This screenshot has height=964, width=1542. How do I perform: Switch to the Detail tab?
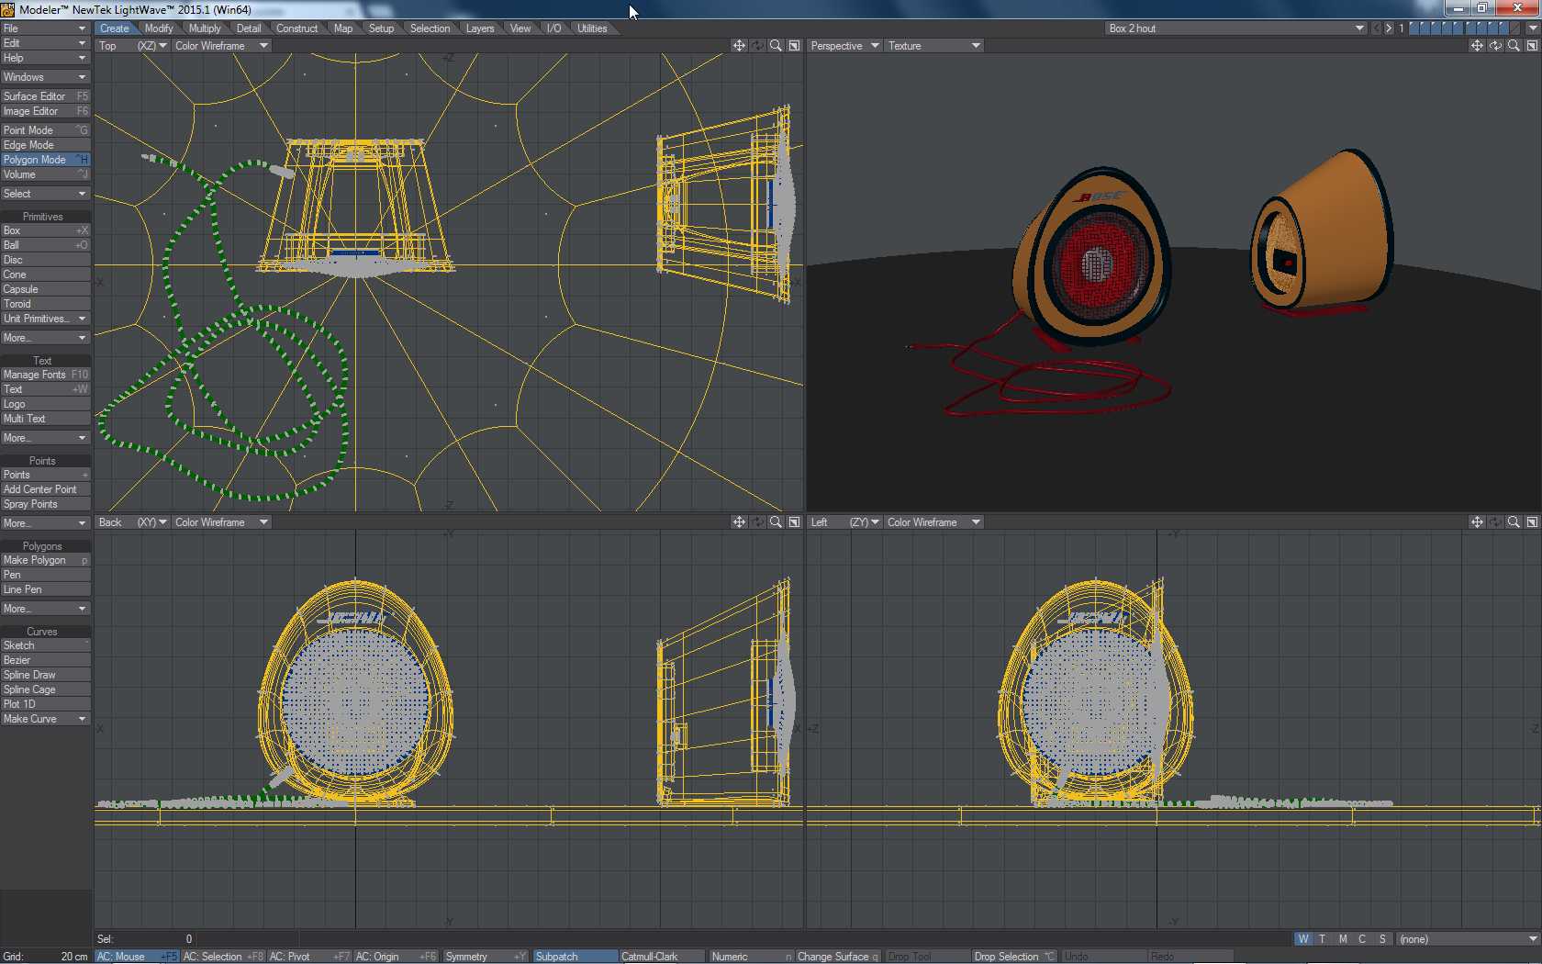[x=249, y=28]
